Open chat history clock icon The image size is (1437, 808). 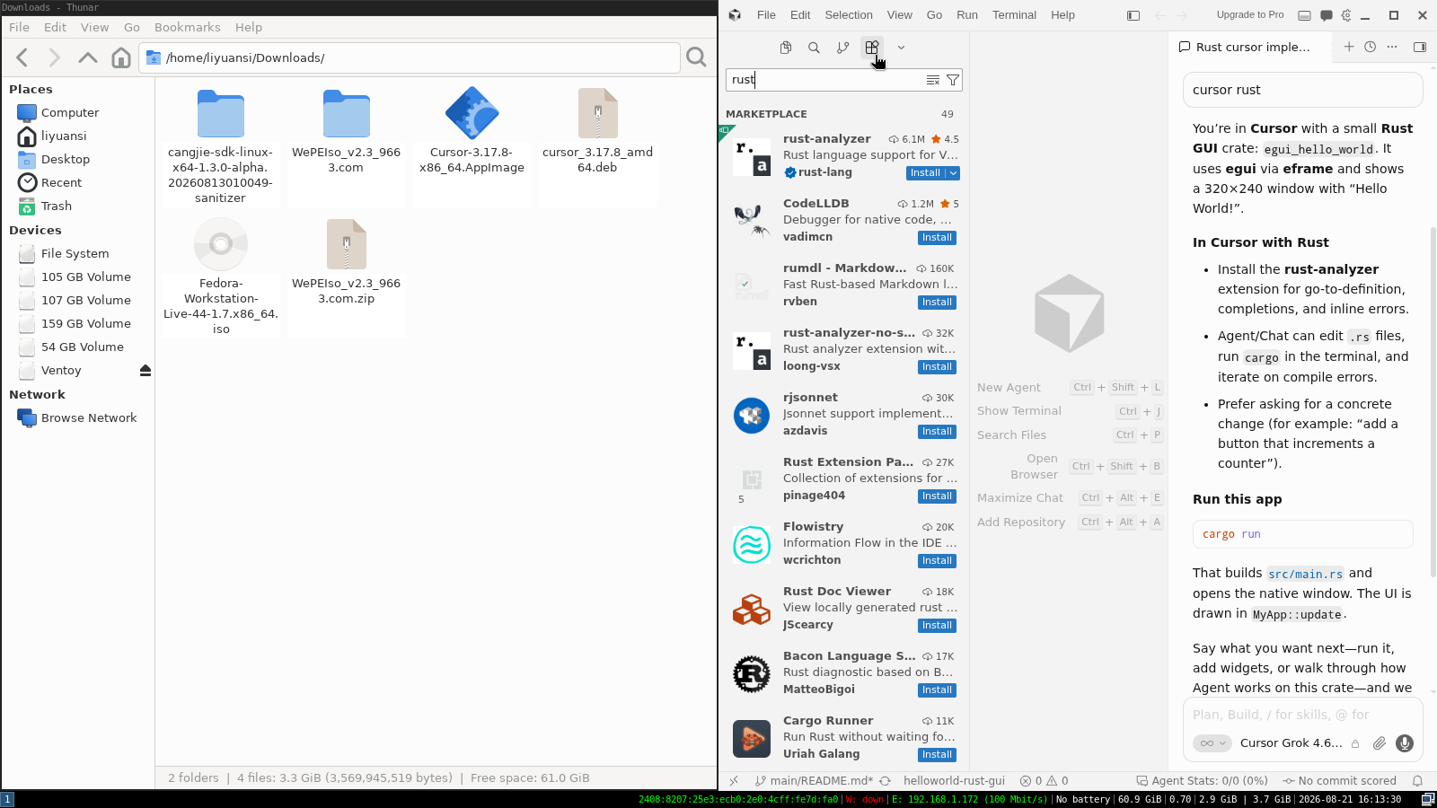1371,47
